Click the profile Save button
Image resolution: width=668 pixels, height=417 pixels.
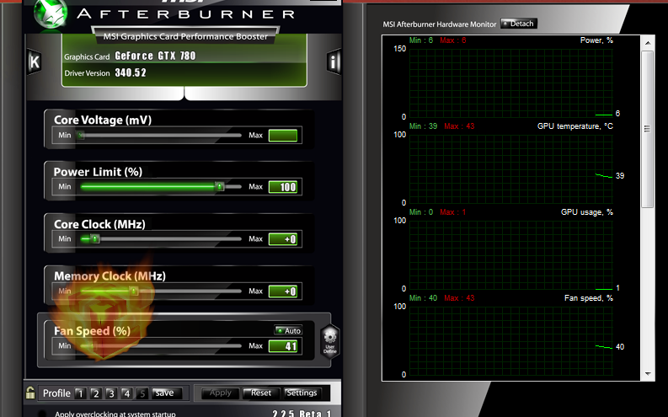(167, 393)
